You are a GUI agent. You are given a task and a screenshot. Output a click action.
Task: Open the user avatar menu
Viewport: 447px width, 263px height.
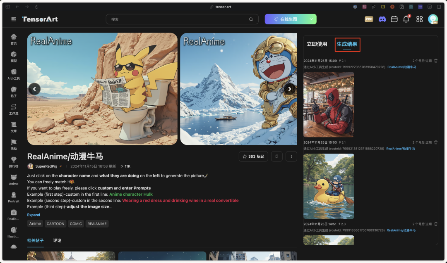point(433,19)
